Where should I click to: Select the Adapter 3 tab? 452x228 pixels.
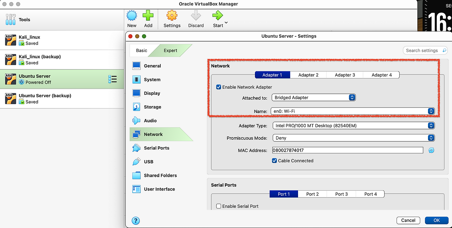pos(345,75)
